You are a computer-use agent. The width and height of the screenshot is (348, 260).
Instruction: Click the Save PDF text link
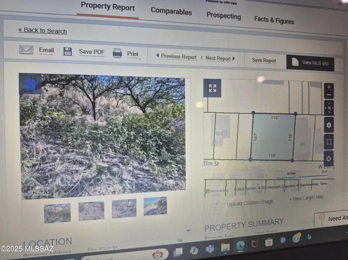pos(92,52)
